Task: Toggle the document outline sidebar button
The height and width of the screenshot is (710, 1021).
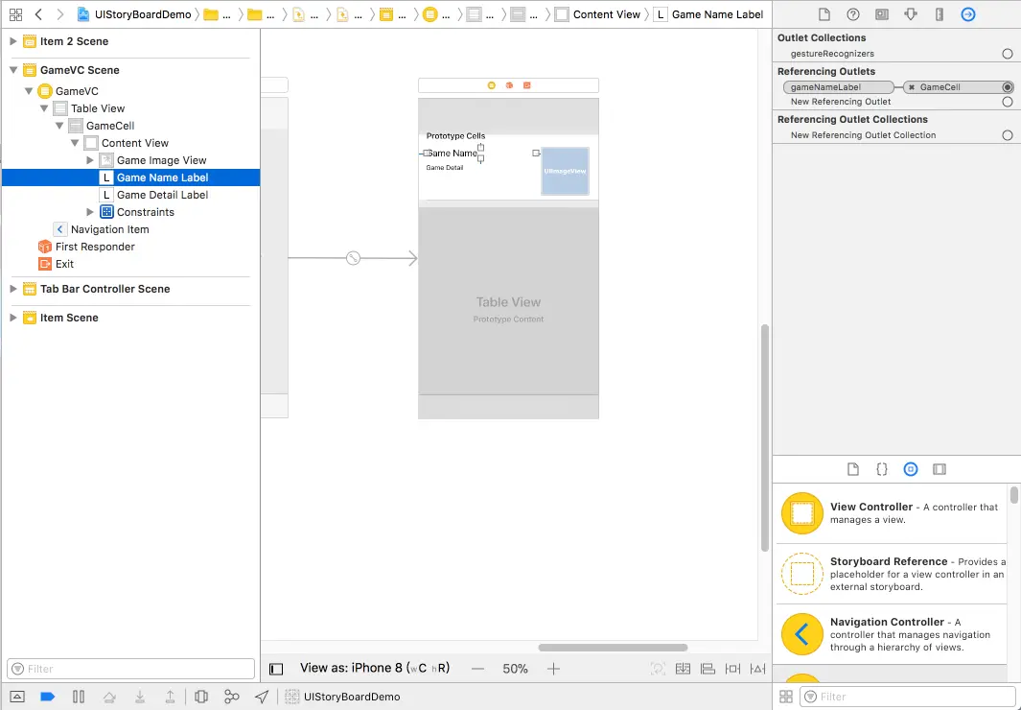Action: tap(276, 669)
